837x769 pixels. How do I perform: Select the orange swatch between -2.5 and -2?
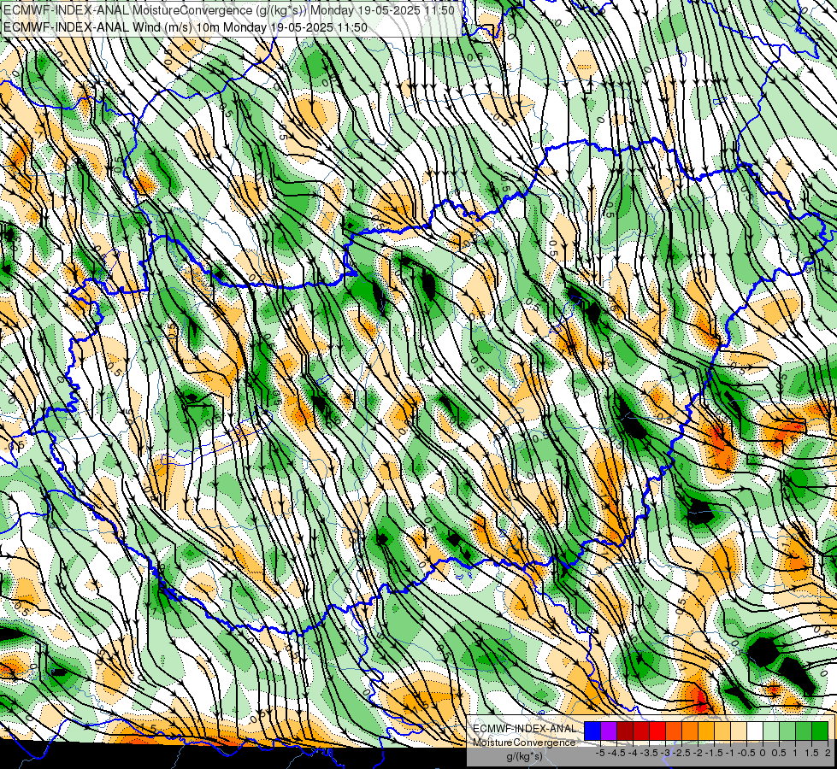tap(690, 731)
